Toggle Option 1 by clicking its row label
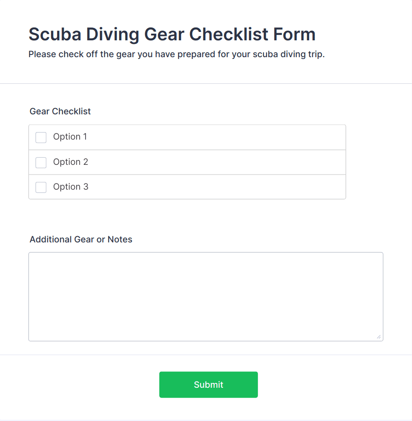Image resolution: width=412 pixels, height=421 pixels. (x=70, y=137)
